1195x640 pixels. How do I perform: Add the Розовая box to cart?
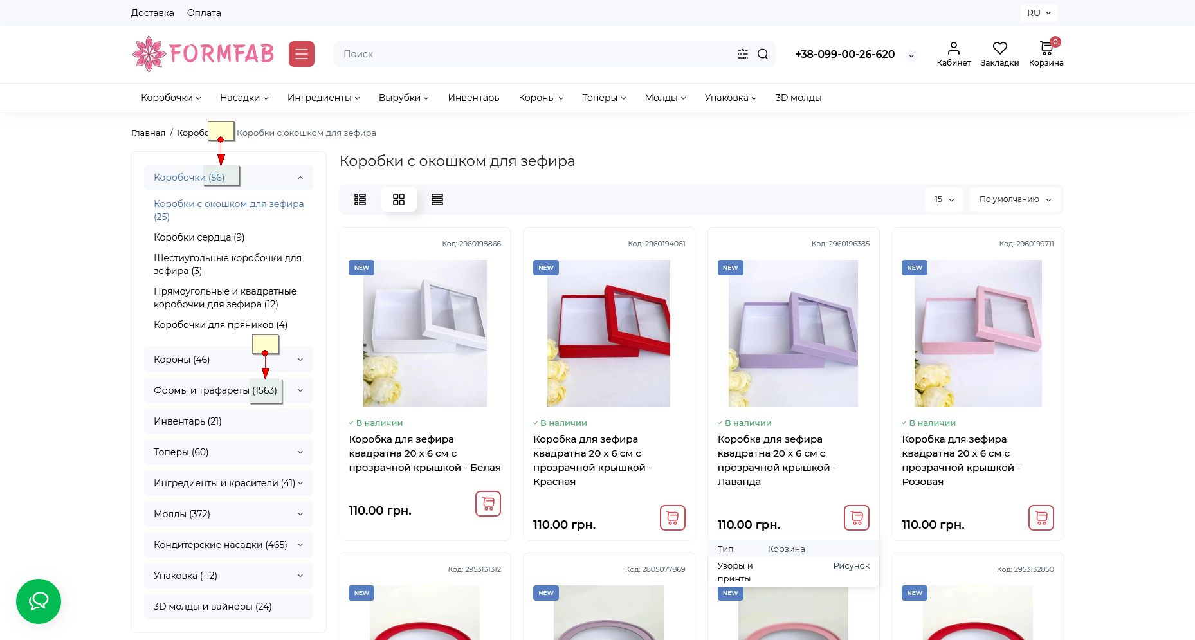(1041, 518)
